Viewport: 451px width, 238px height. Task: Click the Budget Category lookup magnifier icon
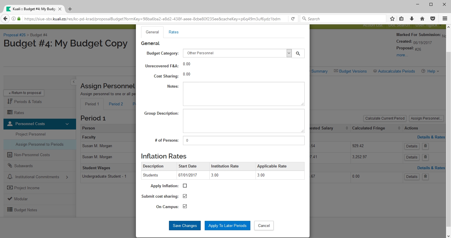pos(298,53)
